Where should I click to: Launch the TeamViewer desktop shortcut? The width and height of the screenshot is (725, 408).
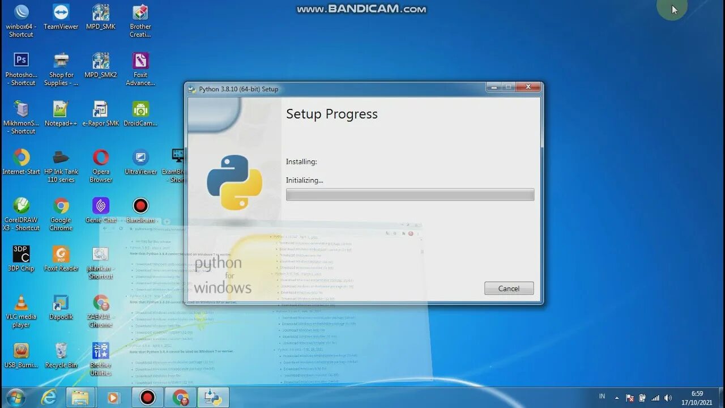point(61,17)
